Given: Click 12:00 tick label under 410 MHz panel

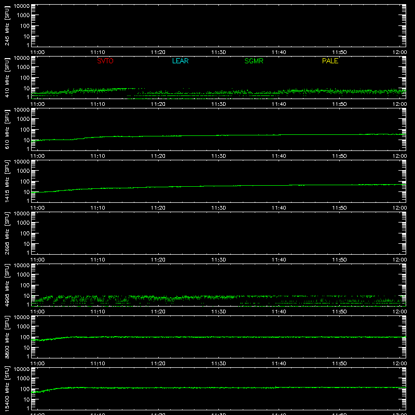Looking at the screenshot, I should pos(399,104).
